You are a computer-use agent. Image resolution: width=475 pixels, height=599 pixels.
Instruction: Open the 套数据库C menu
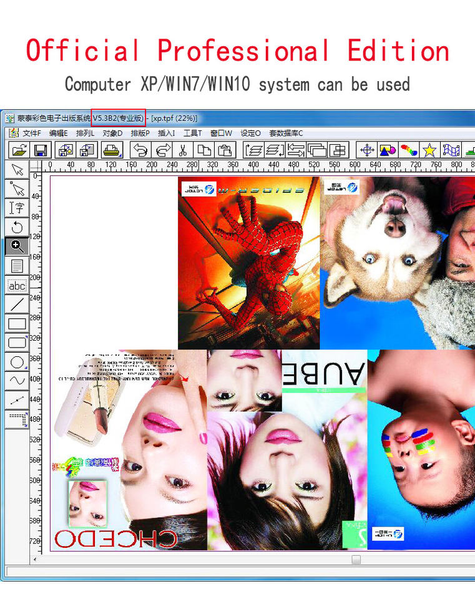(x=286, y=133)
